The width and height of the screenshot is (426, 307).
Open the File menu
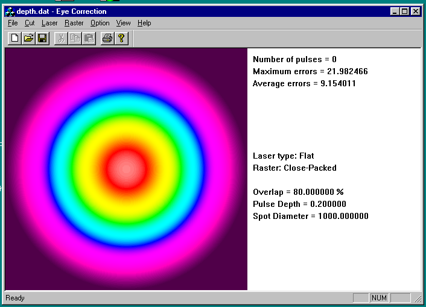click(x=13, y=23)
